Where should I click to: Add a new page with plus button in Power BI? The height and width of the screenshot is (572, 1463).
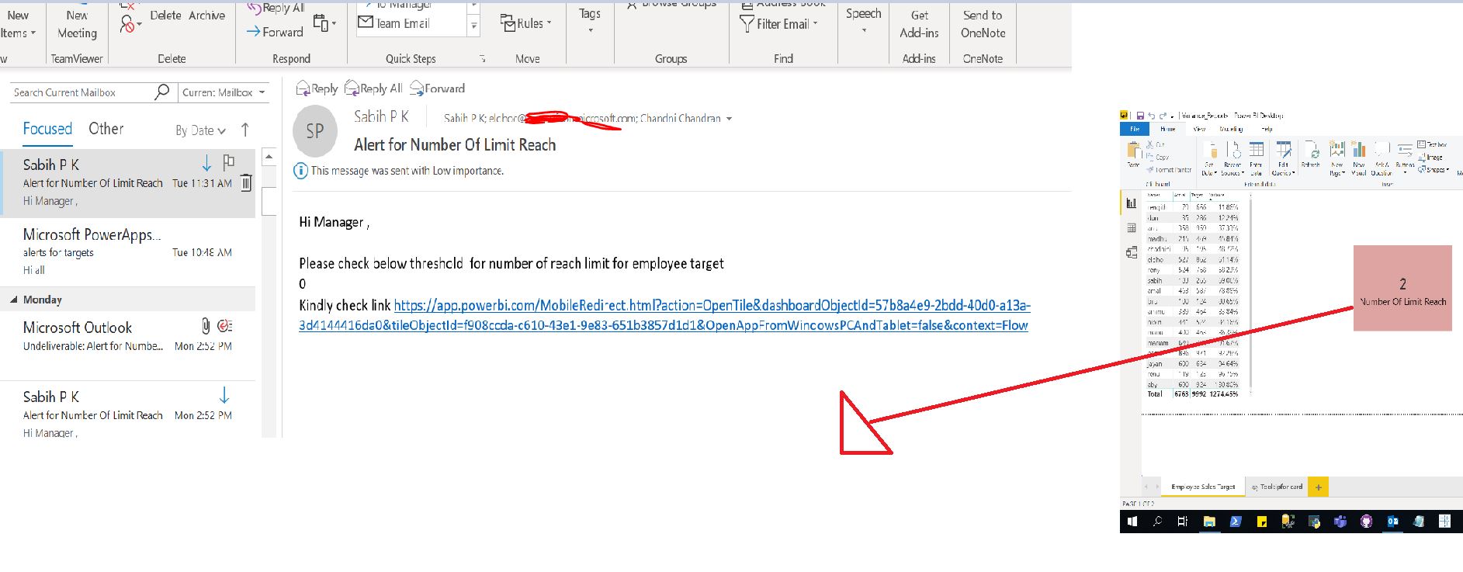click(x=1318, y=487)
